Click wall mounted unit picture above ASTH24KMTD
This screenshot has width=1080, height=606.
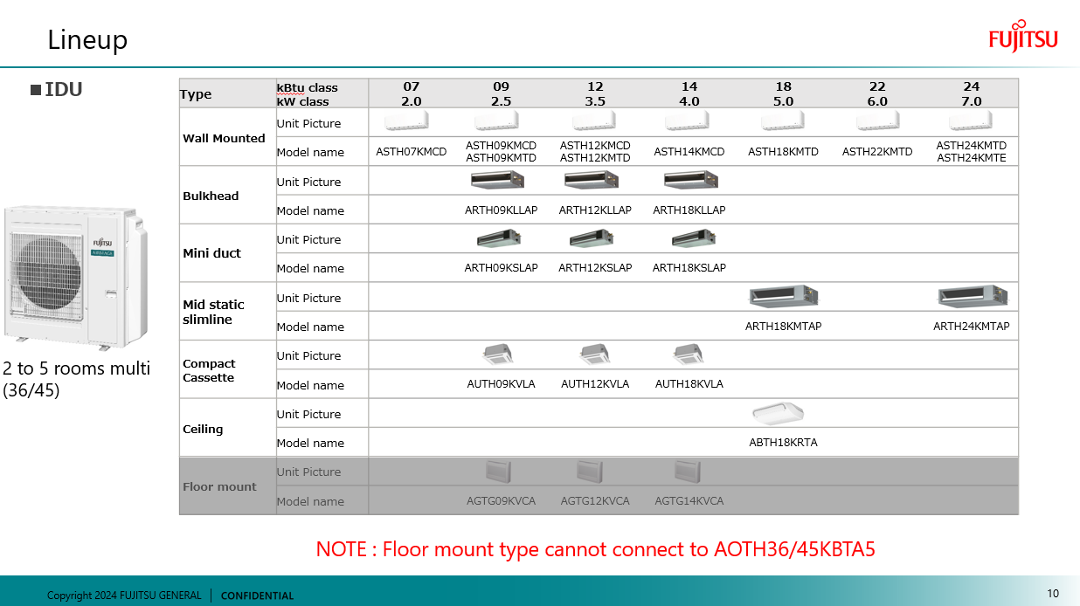tap(972, 121)
